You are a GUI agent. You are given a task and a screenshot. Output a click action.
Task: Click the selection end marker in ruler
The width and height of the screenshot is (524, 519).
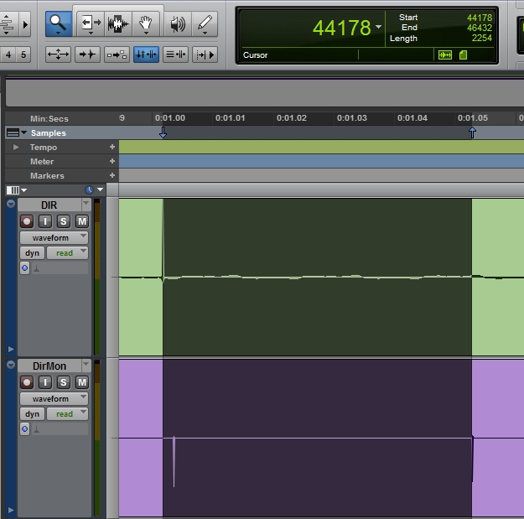[x=472, y=132]
